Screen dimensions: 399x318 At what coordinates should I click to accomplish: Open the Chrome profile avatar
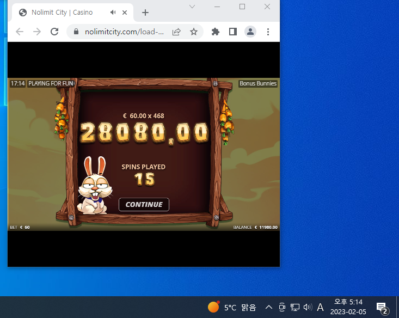(250, 32)
